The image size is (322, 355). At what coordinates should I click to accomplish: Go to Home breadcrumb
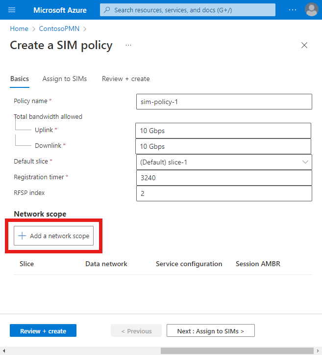point(19,29)
